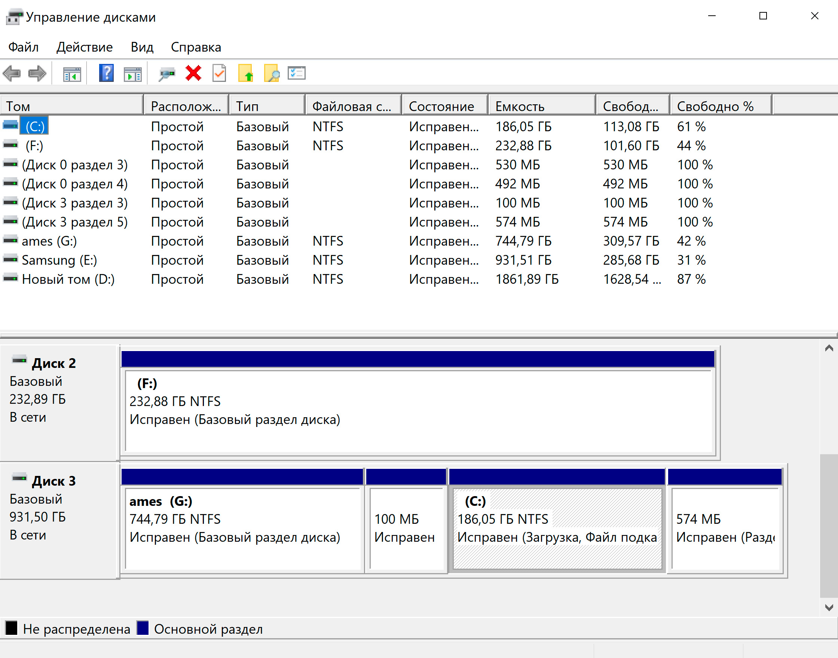838x658 pixels.
Task: Click the view settings list icon
Action: click(296, 73)
